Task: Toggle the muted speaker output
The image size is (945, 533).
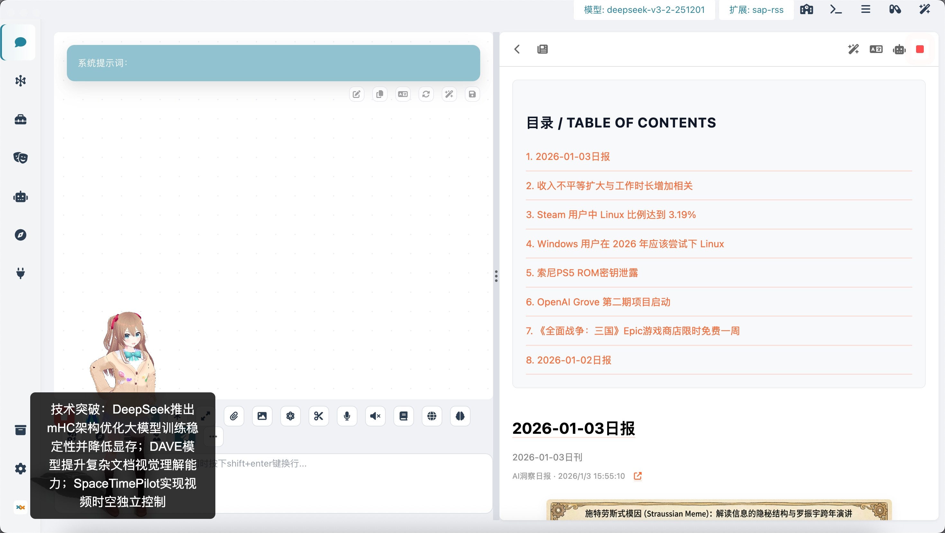Action: 375,416
